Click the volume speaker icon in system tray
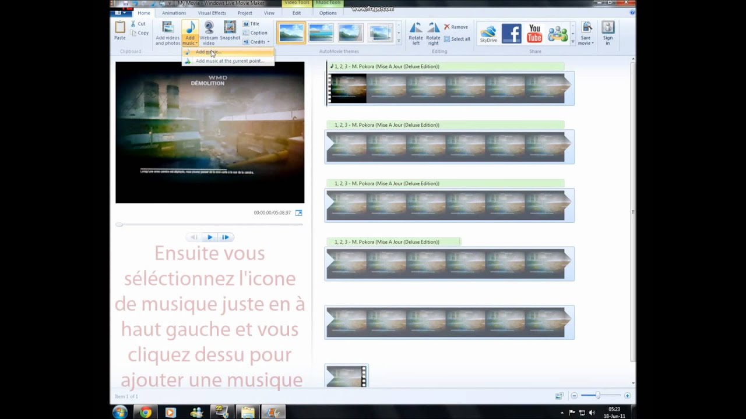Image resolution: width=746 pixels, height=419 pixels. pyautogui.click(x=592, y=413)
